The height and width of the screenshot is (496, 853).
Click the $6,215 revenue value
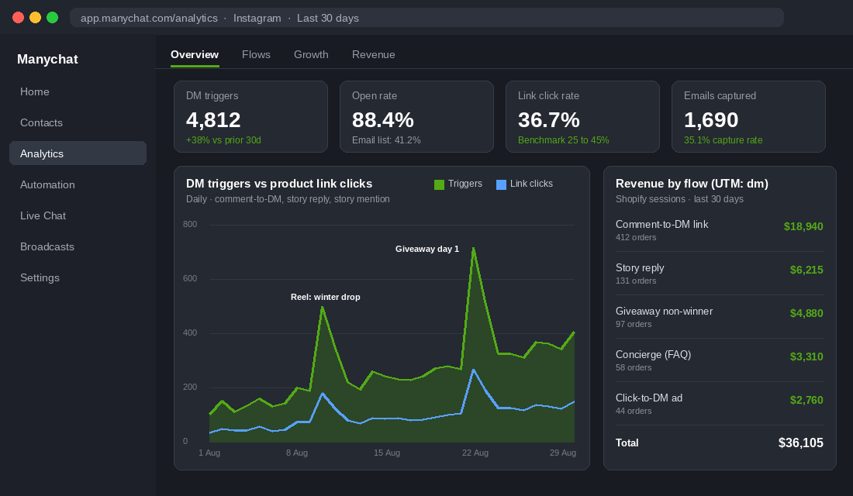click(806, 270)
